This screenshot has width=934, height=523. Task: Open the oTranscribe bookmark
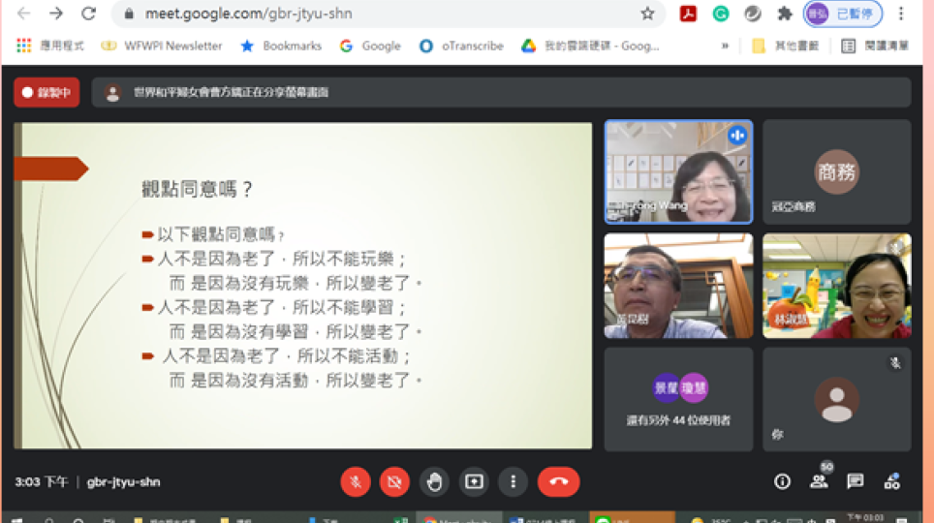[x=461, y=46]
